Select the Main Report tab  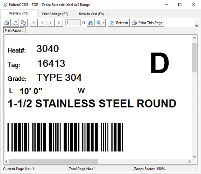tap(14, 30)
